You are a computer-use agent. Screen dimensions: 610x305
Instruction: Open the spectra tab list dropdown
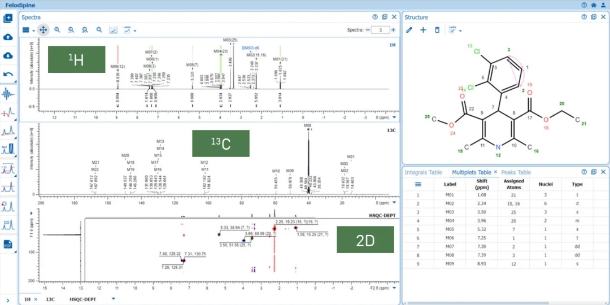tap(114, 299)
